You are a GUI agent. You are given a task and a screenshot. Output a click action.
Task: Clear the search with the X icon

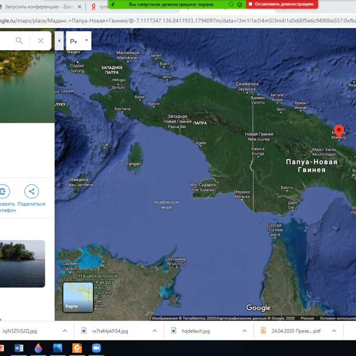40,41
